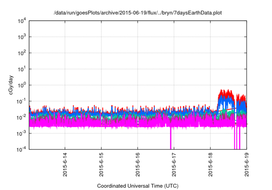Click the 10^3 y-axis tick label

[22, 37]
